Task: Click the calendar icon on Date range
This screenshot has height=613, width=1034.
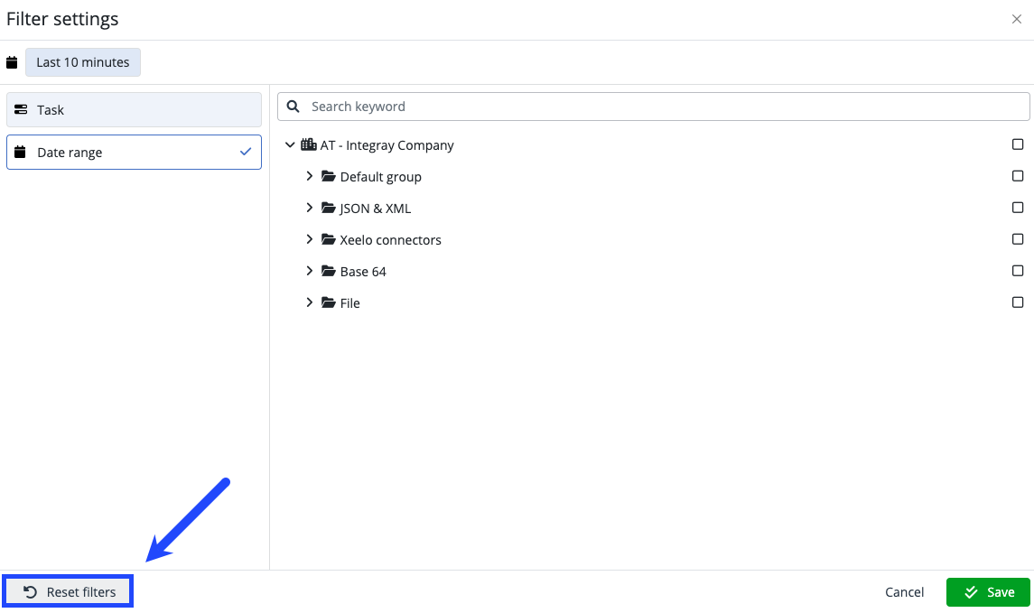Action: (x=20, y=152)
